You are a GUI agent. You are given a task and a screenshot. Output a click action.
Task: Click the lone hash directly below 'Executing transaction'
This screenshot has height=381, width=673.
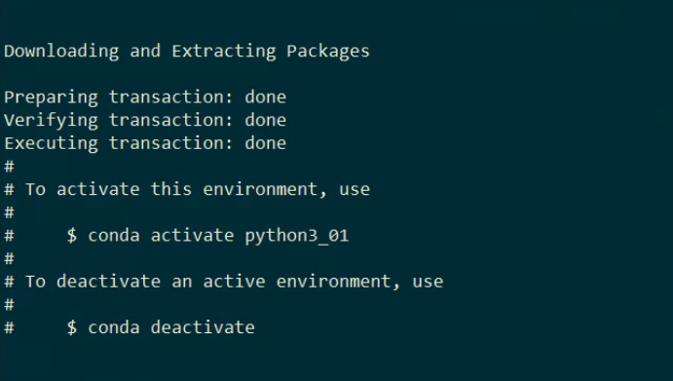click(x=9, y=167)
